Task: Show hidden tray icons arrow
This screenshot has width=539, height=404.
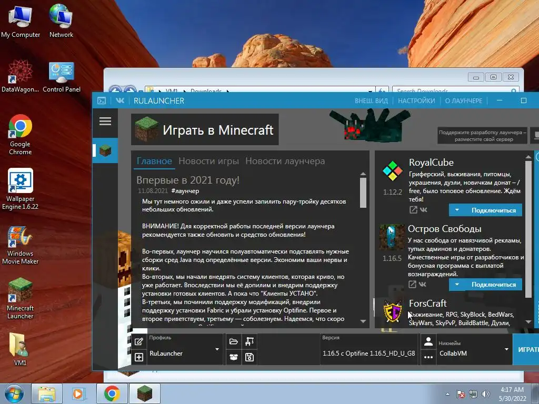Action: tap(447, 394)
